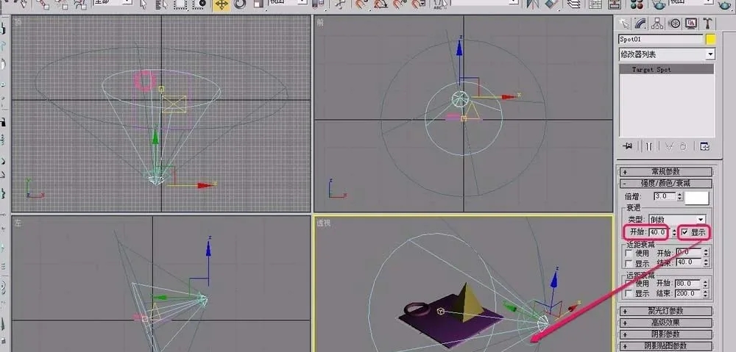Image resolution: width=736 pixels, height=352 pixels.
Task: Open the named selection sets dropdown
Action: [484, 2]
